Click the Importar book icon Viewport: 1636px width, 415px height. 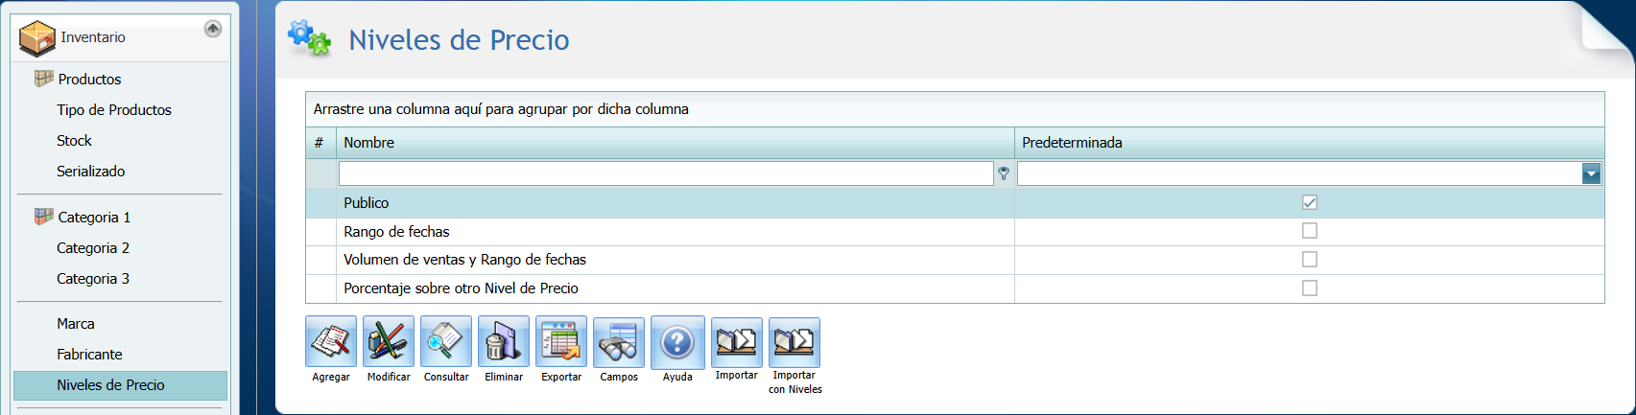pos(736,342)
